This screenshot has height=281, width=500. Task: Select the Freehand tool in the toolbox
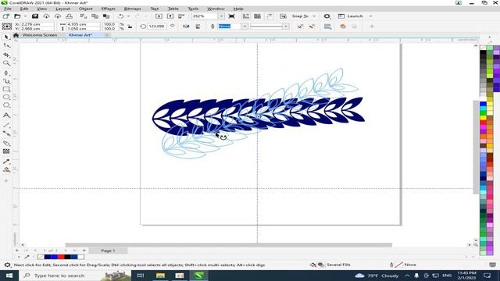coord(6,73)
